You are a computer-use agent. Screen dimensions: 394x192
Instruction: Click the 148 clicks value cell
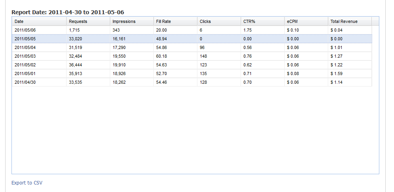tap(203, 56)
